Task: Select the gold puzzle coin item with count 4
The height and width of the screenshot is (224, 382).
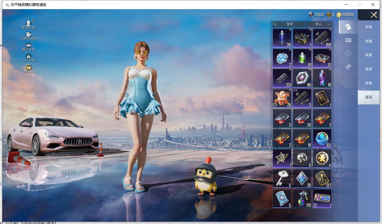Action: [322, 158]
